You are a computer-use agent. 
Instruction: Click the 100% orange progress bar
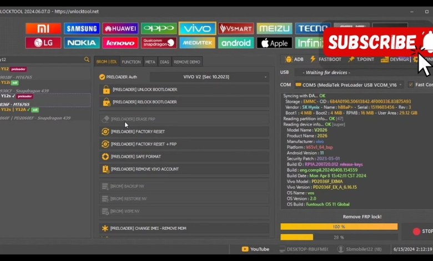pyautogui.click(x=339, y=227)
